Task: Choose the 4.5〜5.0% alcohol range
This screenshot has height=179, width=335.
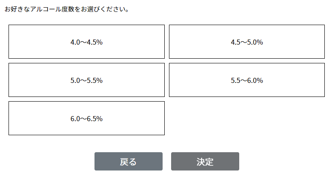Action: click(247, 42)
